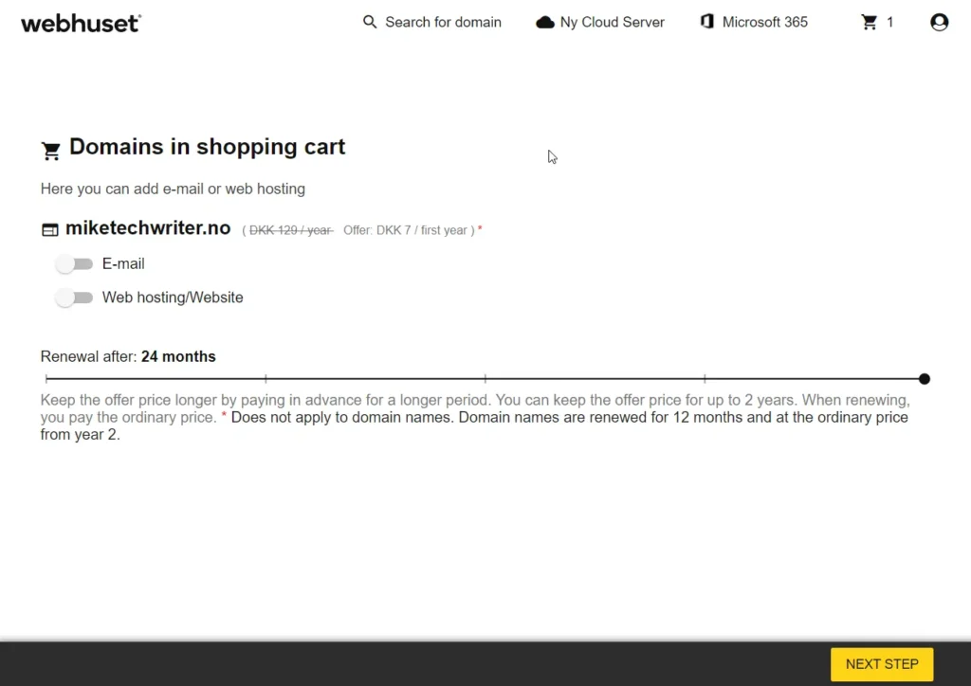Click cart icon beside Domains in shopping cart

pos(51,150)
